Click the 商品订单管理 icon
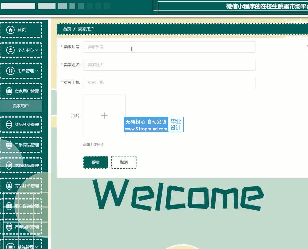308x249 pixels. click(x=9, y=186)
